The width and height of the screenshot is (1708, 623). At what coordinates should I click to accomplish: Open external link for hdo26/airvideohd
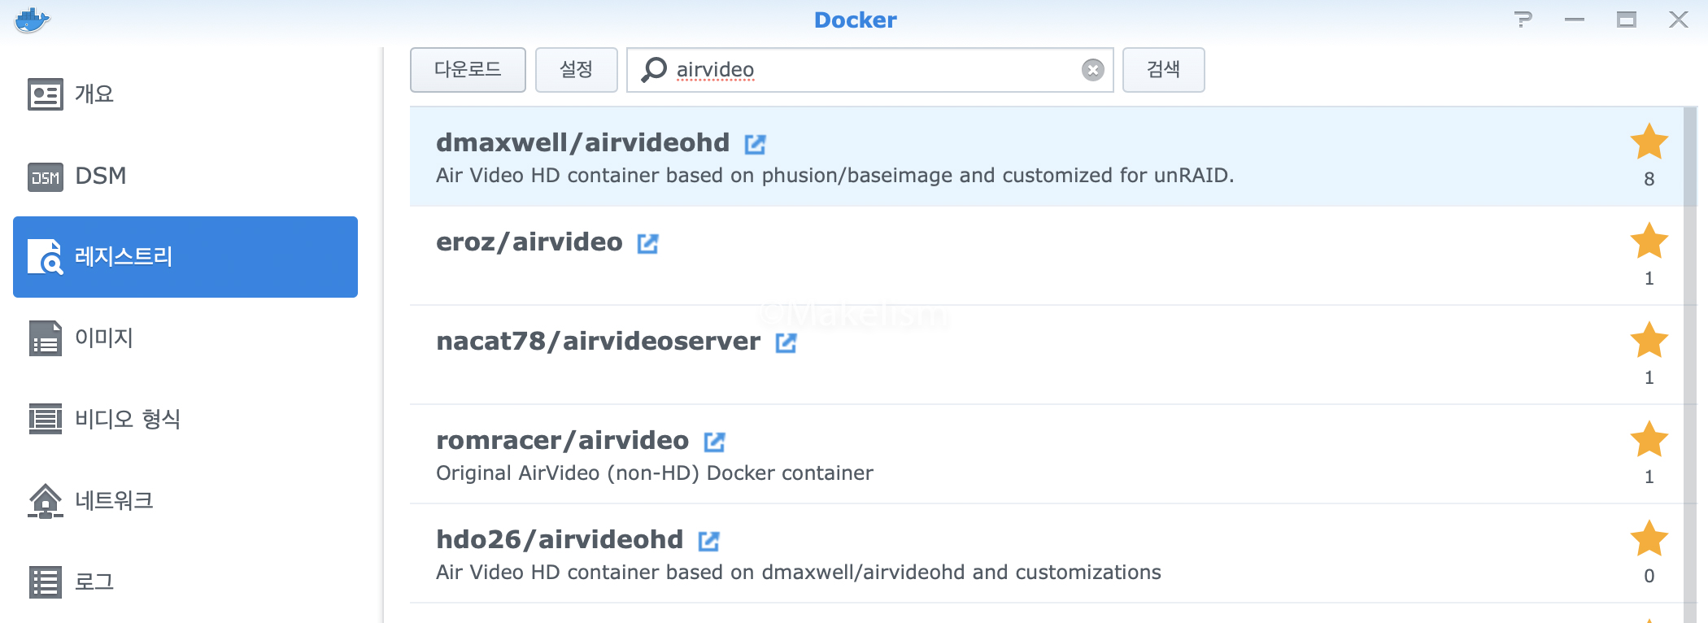pos(709,542)
